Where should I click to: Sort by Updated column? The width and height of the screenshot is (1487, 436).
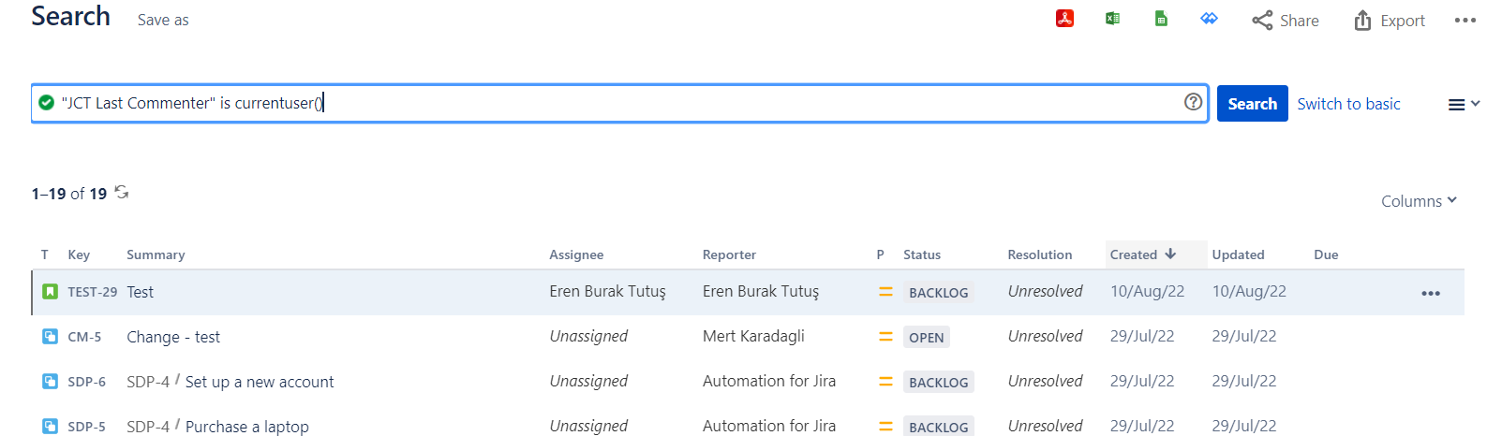[1238, 254]
